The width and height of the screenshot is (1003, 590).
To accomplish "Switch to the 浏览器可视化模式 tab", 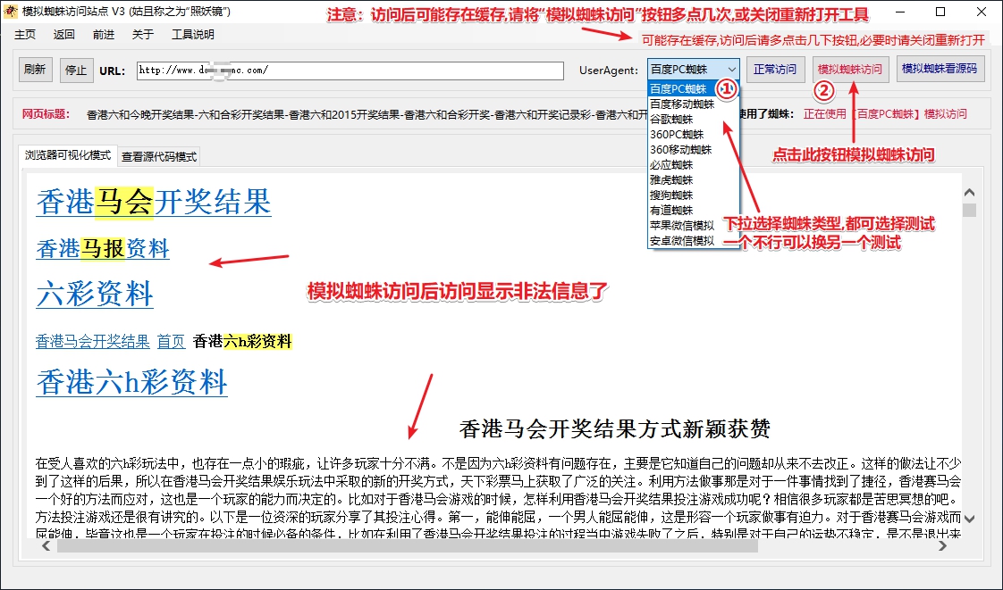I will click(x=68, y=155).
